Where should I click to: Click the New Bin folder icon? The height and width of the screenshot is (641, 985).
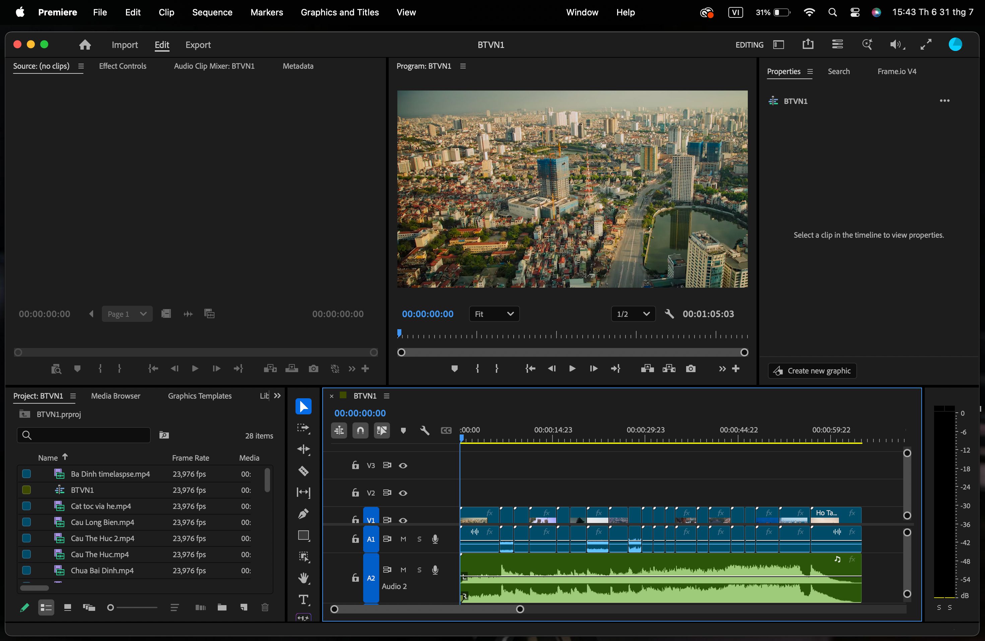pos(222,607)
